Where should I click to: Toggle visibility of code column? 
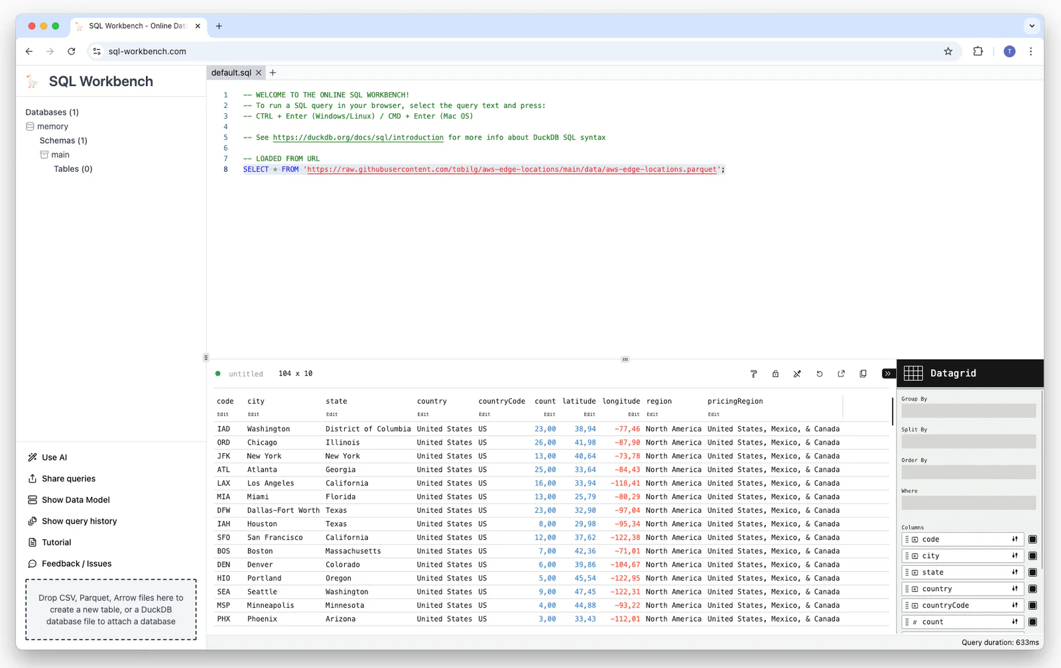tap(1032, 539)
